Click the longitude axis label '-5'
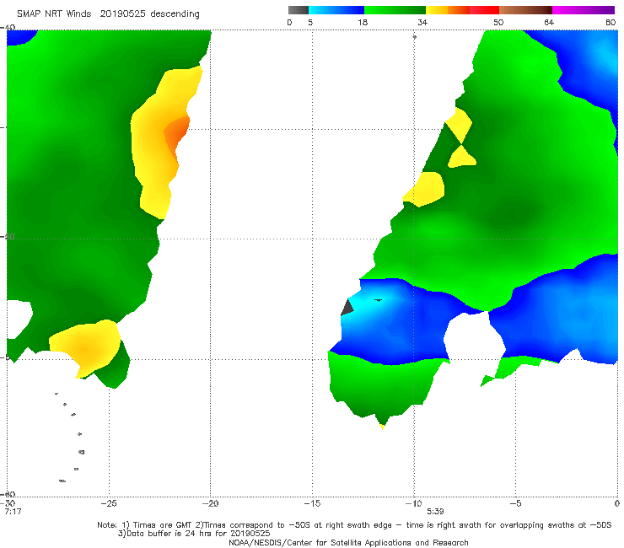This screenshot has width=624, height=548. 515,503
